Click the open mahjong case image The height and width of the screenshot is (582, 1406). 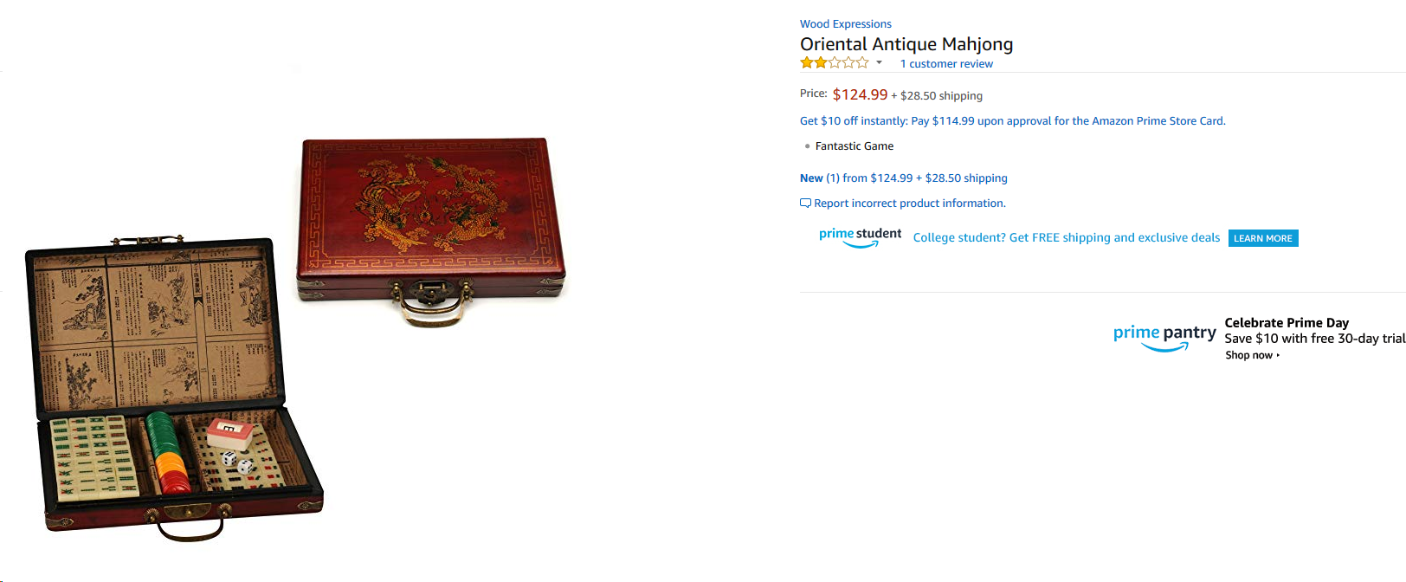point(174,387)
